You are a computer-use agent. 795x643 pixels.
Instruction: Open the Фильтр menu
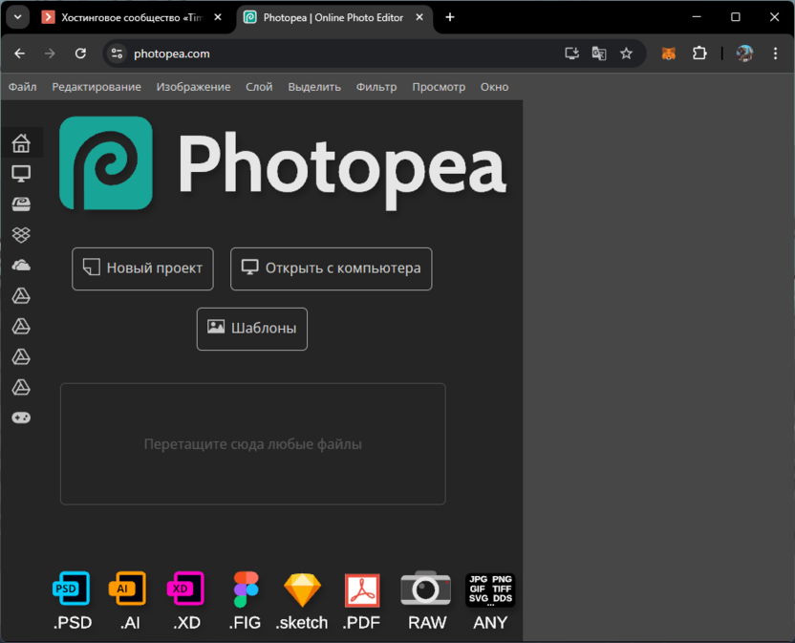tap(376, 87)
